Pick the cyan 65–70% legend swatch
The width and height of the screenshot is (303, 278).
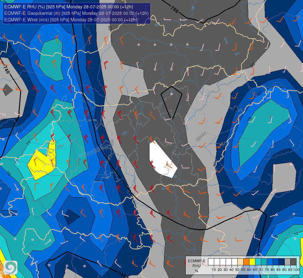[258, 262]
